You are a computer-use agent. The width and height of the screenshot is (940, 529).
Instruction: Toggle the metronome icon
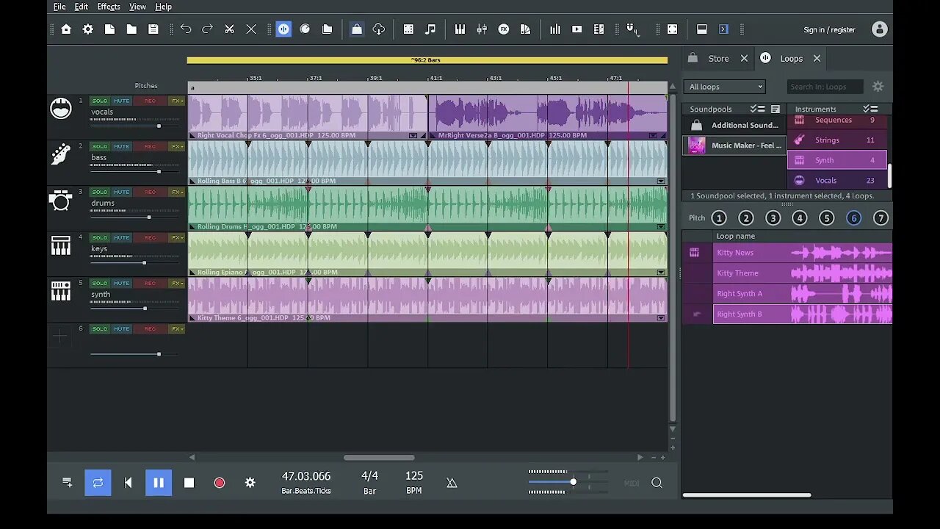(x=452, y=483)
